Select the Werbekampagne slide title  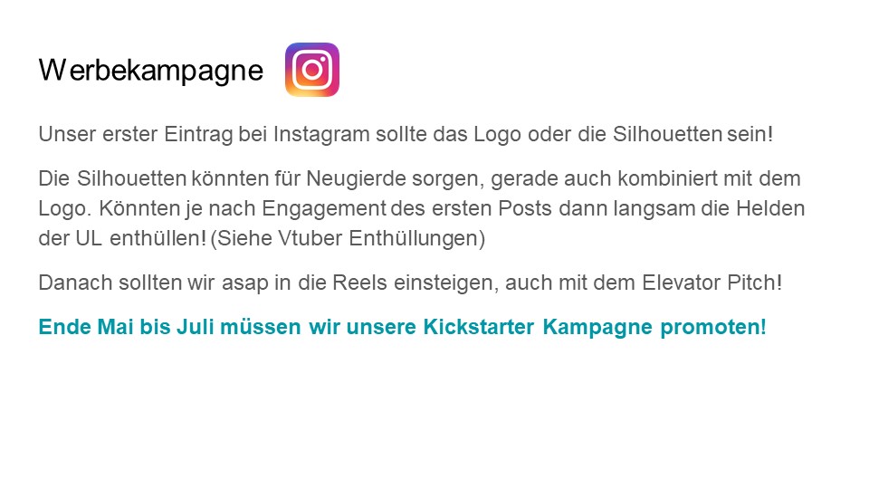pos(151,71)
